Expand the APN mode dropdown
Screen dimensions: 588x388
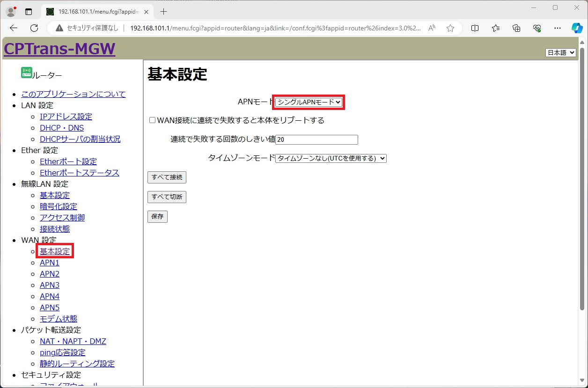click(309, 102)
